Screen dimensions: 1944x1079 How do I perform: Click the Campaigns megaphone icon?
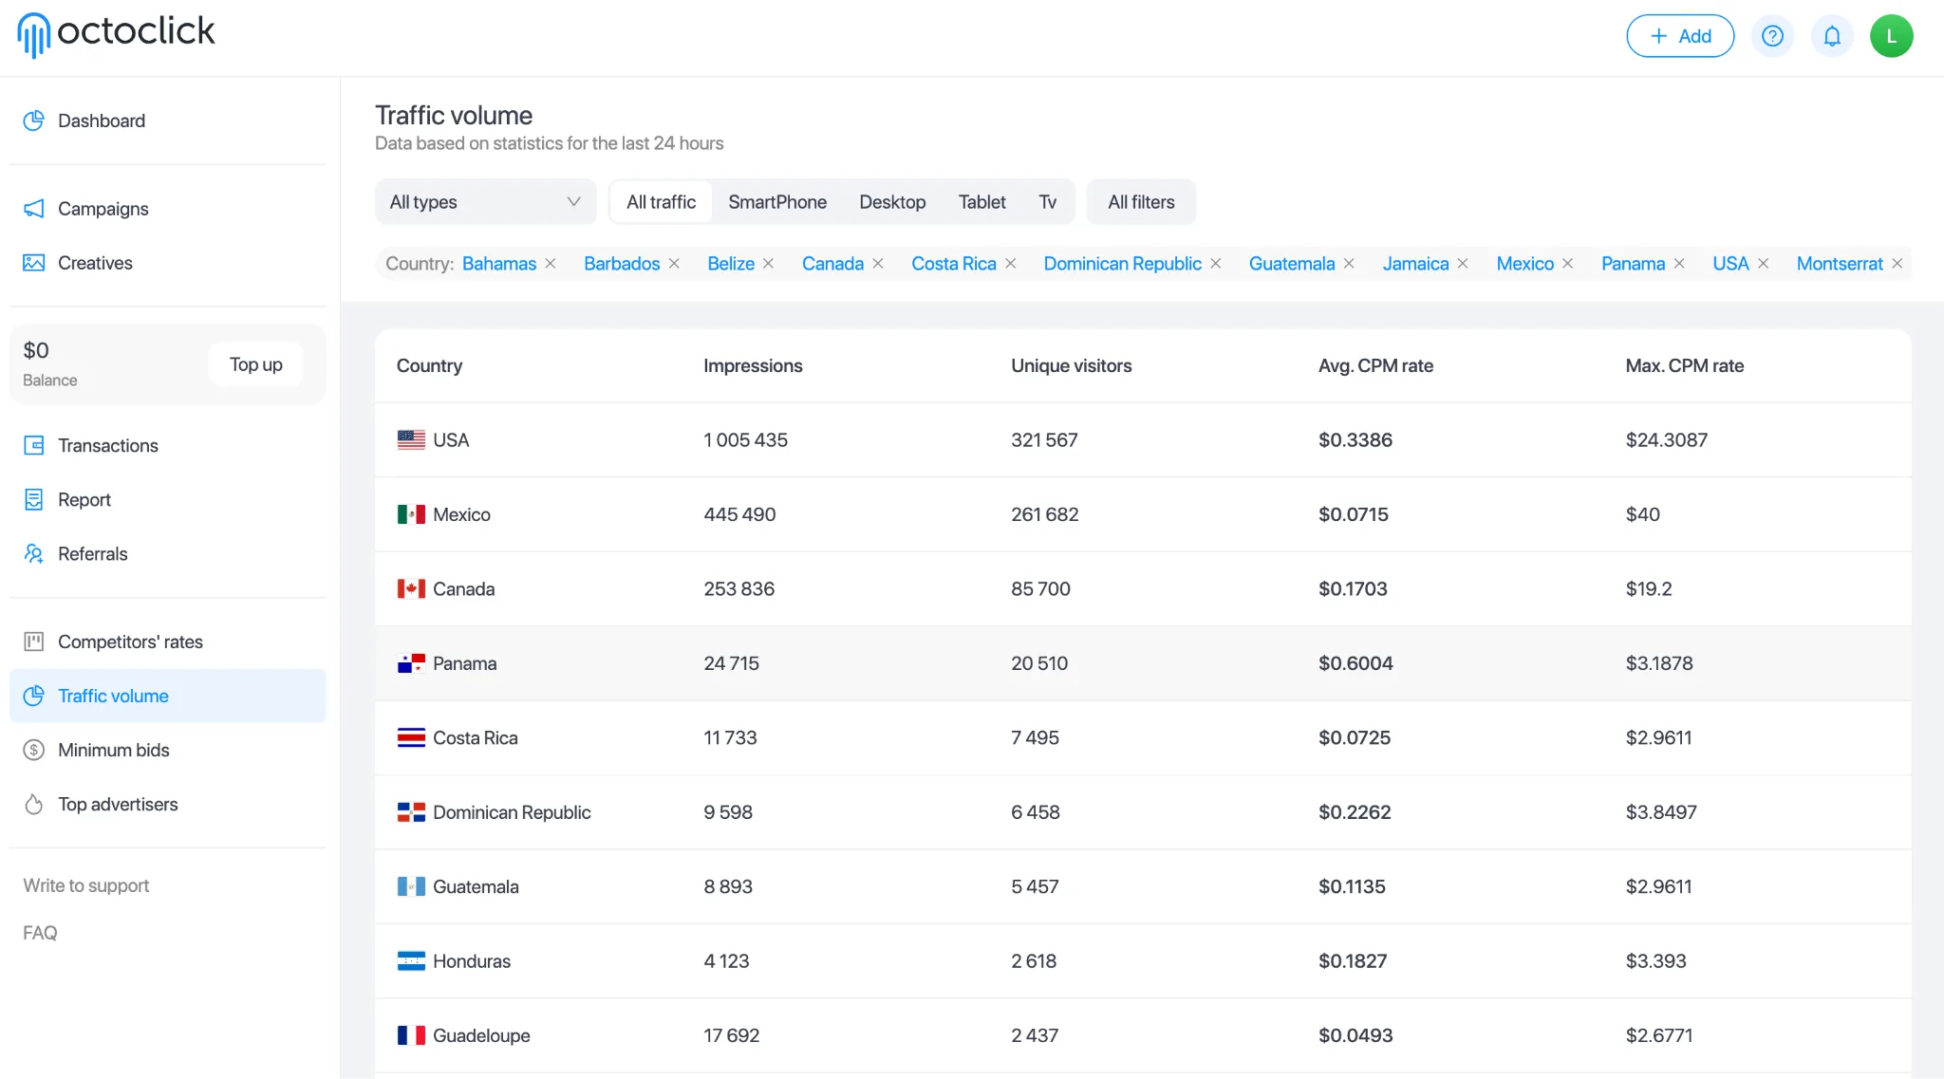click(34, 209)
